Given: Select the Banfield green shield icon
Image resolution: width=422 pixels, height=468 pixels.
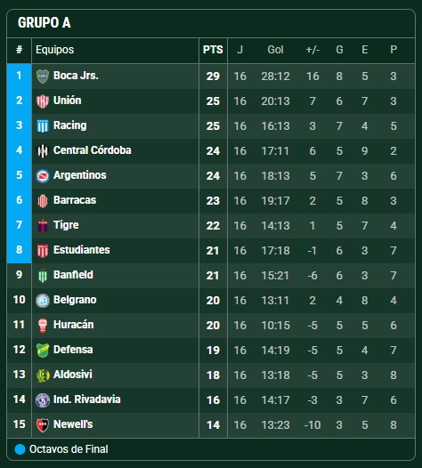Looking at the screenshot, I should 43,276.
